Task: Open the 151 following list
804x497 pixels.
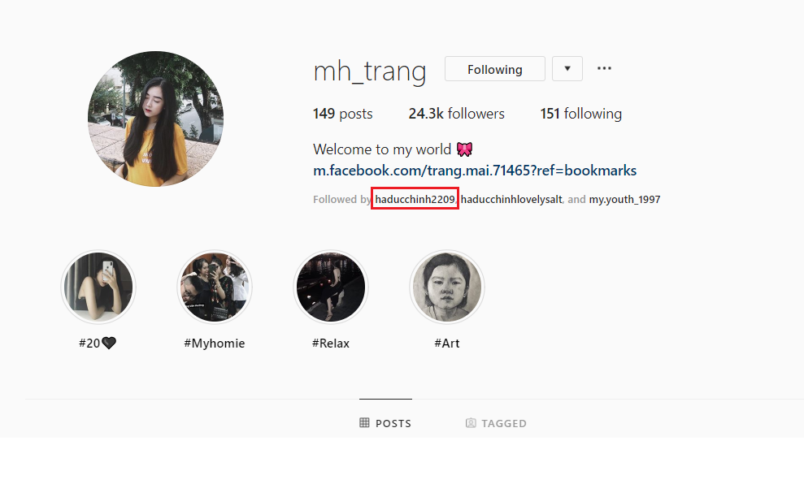Action: click(580, 114)
